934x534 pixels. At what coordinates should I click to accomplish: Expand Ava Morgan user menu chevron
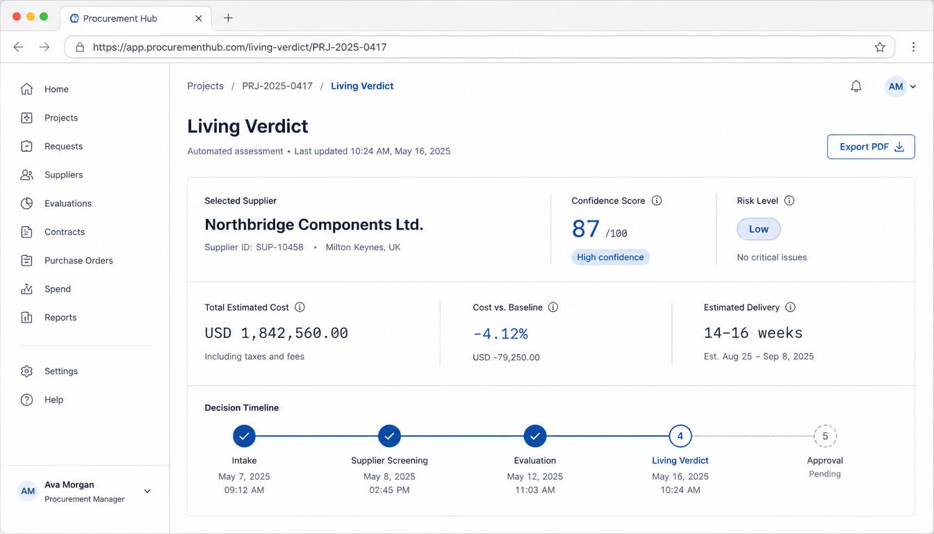coord(147,491)
